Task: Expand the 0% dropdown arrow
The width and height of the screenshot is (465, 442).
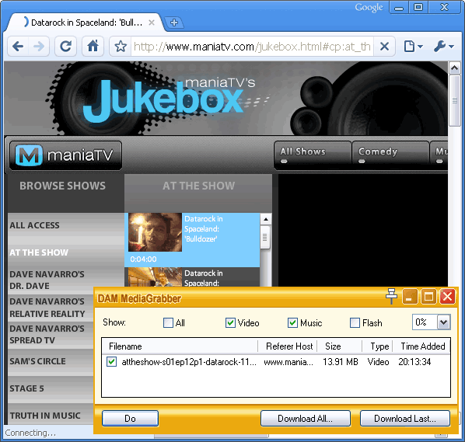Action: click(444, 322)
